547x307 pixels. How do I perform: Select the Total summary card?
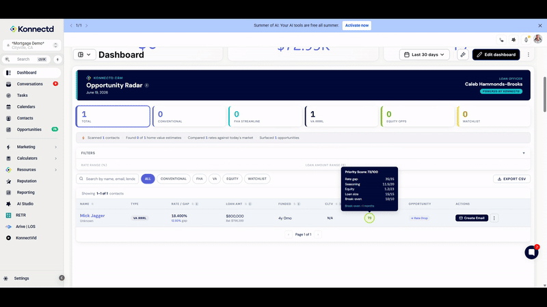113,116
